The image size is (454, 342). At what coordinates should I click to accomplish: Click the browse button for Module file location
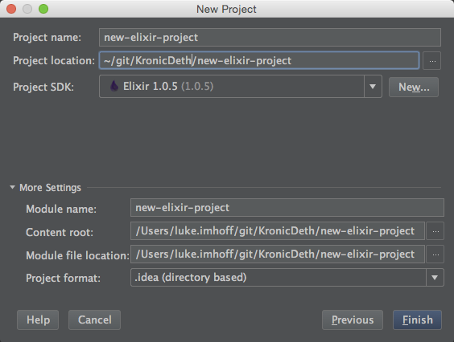(x=435, y=254)
